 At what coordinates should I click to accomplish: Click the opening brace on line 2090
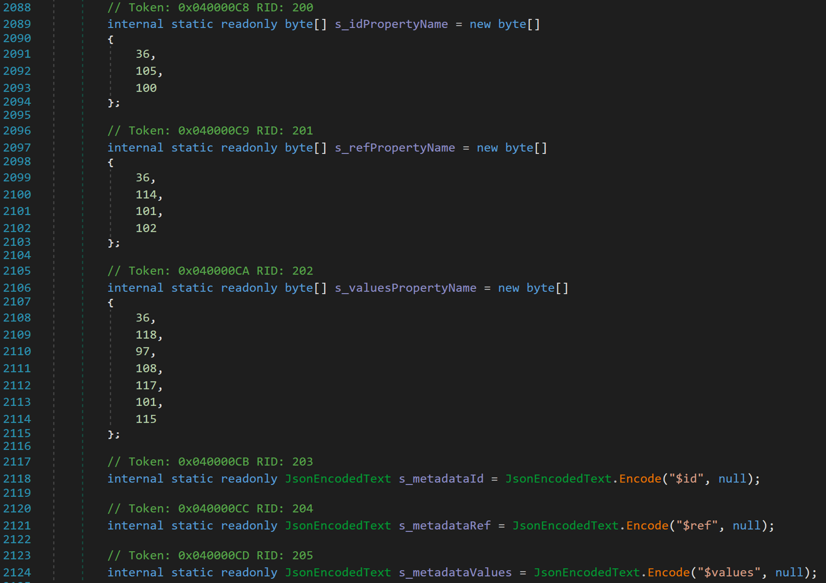(110, 40)
